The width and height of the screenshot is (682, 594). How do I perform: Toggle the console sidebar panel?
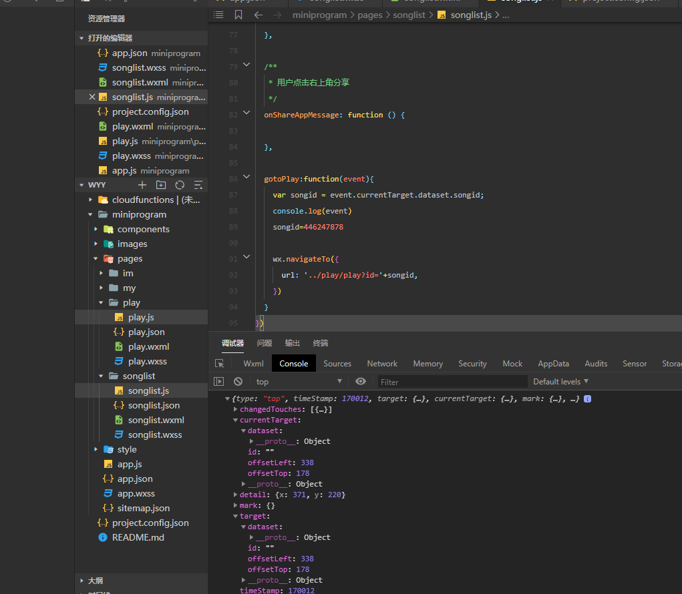(218, 382)
